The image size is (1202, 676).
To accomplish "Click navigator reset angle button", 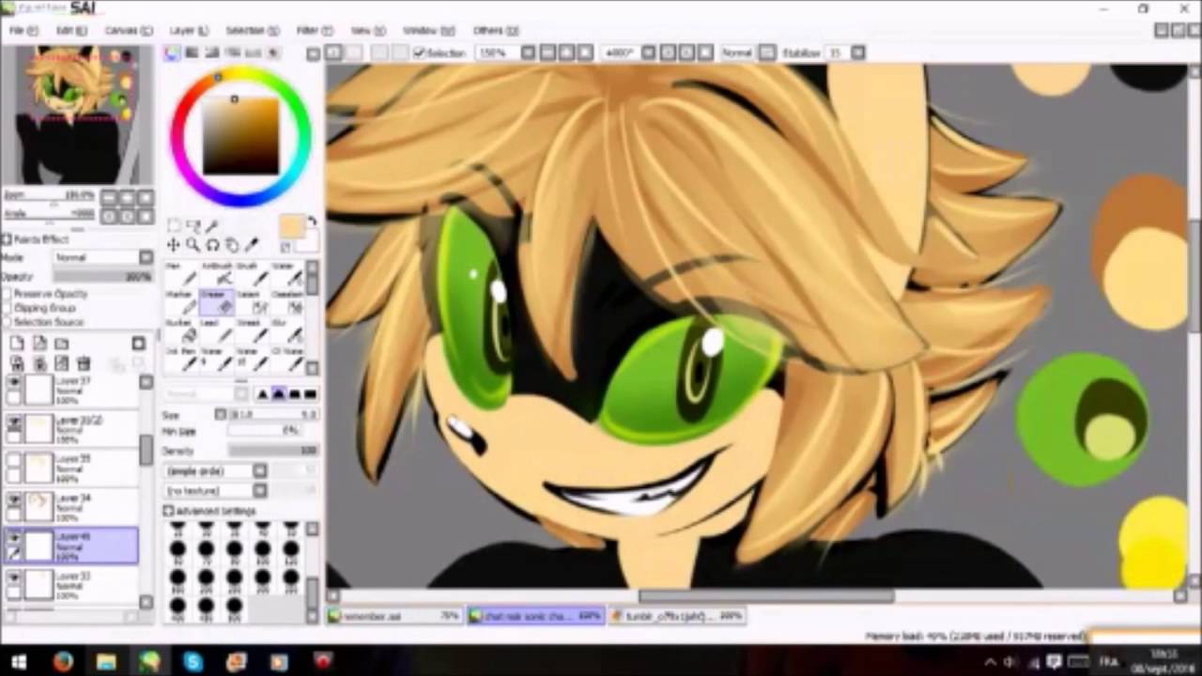I will [x=145, y=216].
